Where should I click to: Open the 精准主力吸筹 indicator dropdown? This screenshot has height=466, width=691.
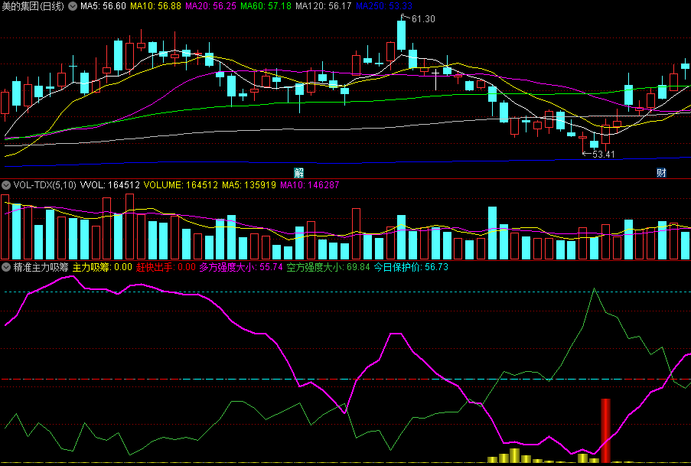[x=6, y=267]
